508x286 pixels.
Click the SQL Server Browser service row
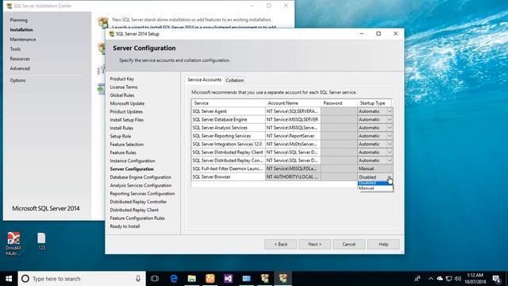point(228,177)
